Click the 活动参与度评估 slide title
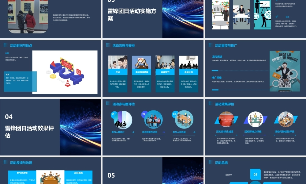Viewport: 306px width, 184px height. point(124,104)
